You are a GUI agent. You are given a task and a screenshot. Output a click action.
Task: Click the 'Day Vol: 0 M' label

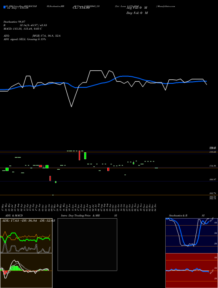[137, 13]
